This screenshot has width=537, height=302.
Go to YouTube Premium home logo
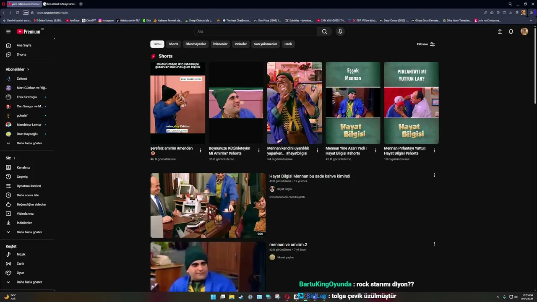point(29,31)
